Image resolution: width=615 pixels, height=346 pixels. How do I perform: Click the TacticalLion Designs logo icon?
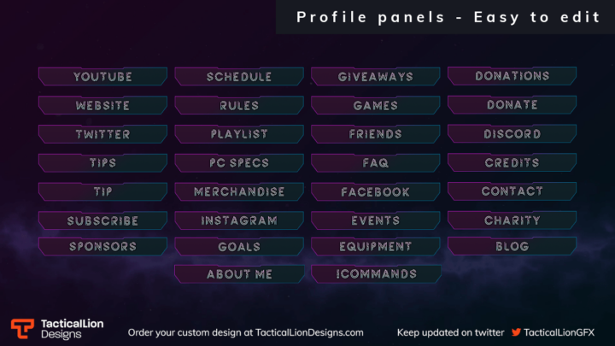22,328
